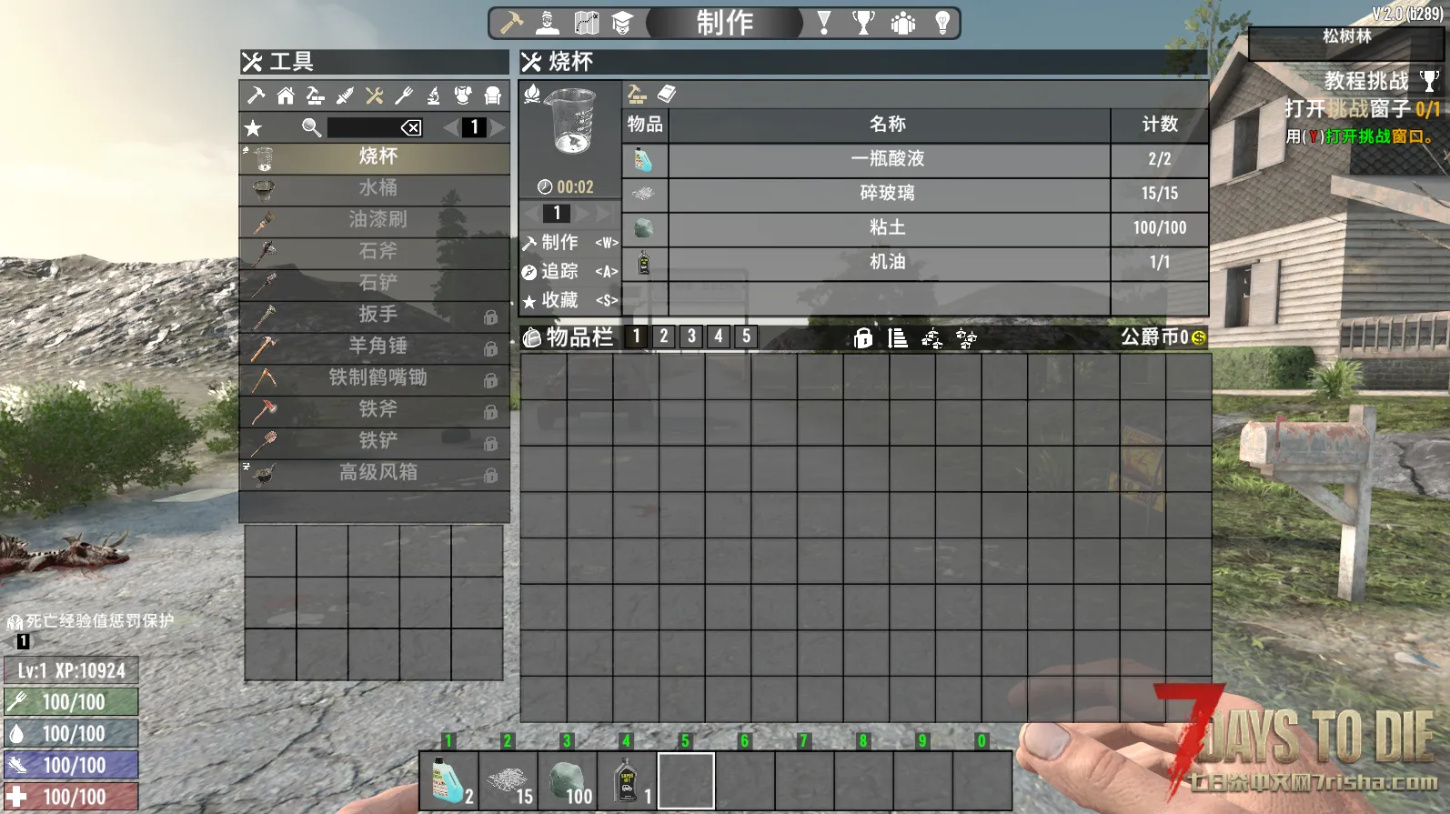
Task: Select the locked 铁制鹤嘴锄 recipe
Action: pyautogui.click(x=375, y=378)
